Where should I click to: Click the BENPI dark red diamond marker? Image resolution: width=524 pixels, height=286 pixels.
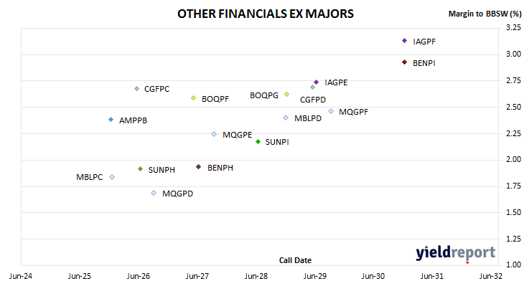pyautogui.click(x=404, y=62)
